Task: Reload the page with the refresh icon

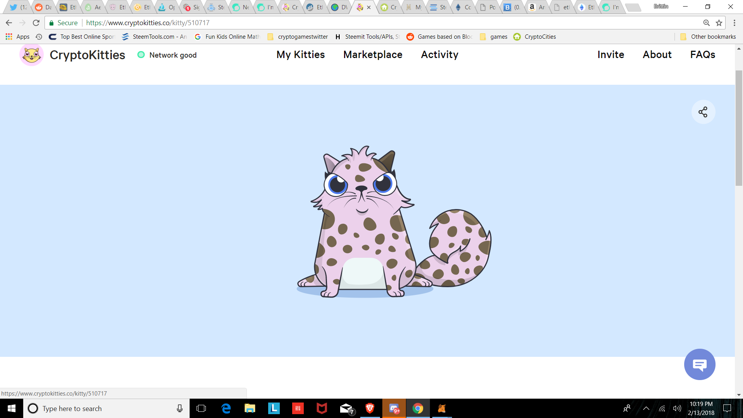Action: [x=36, y=23]
